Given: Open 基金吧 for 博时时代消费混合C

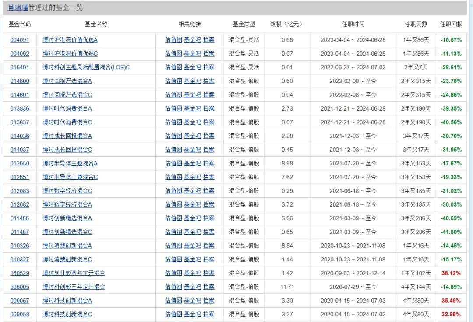Looking at the screenshot, I should [x=192, y=122].
